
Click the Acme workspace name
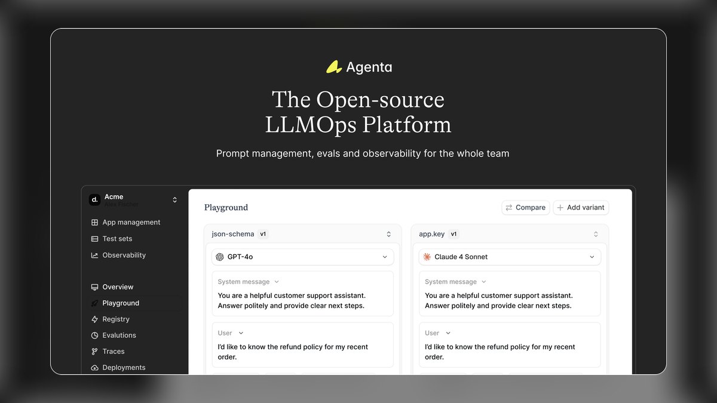tap(114, 196)
